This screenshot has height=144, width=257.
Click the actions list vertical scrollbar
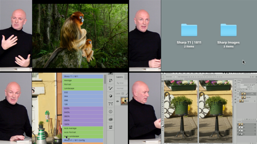tap(105, 80)
